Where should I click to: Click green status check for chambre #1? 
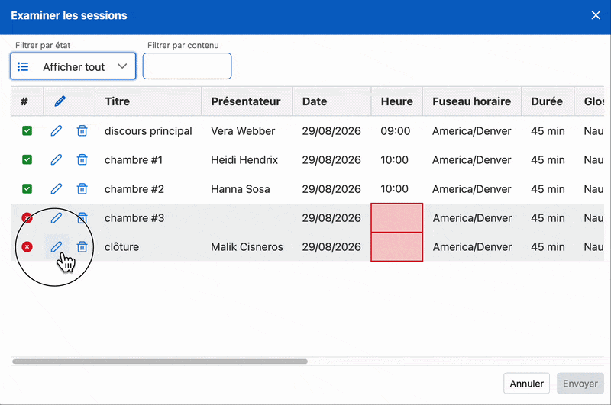[27, 159]
